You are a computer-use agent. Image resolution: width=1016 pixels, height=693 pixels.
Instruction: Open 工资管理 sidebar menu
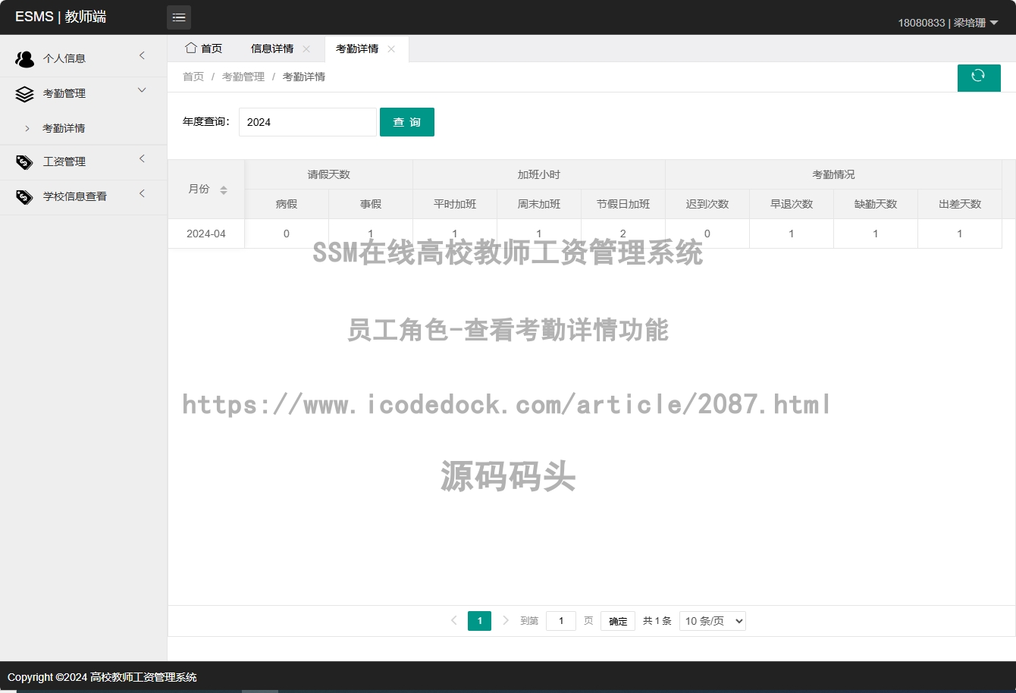point(83,161)
